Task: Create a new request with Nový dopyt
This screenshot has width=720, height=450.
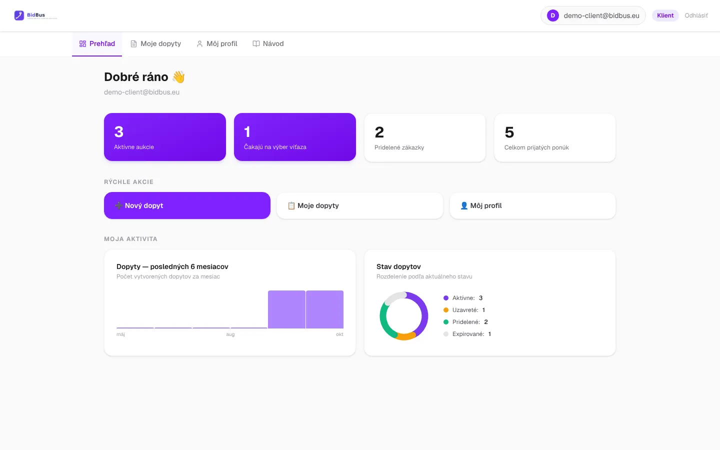Action: tap(187, 205)
